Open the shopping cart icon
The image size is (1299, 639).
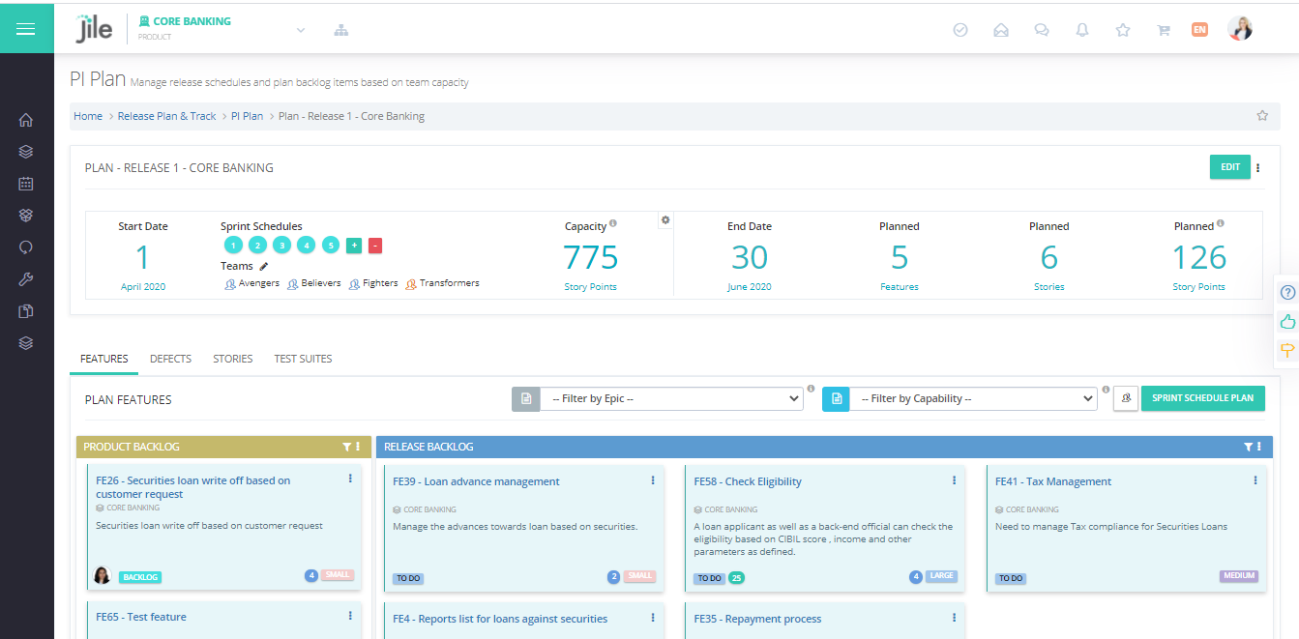click(1164, 30)
